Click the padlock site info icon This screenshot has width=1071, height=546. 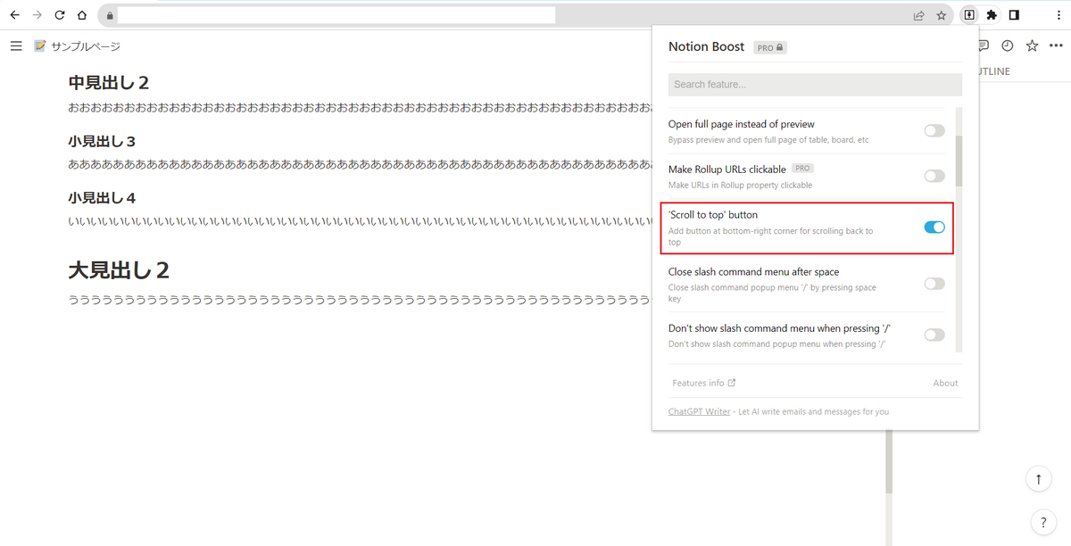click(110, 15)
